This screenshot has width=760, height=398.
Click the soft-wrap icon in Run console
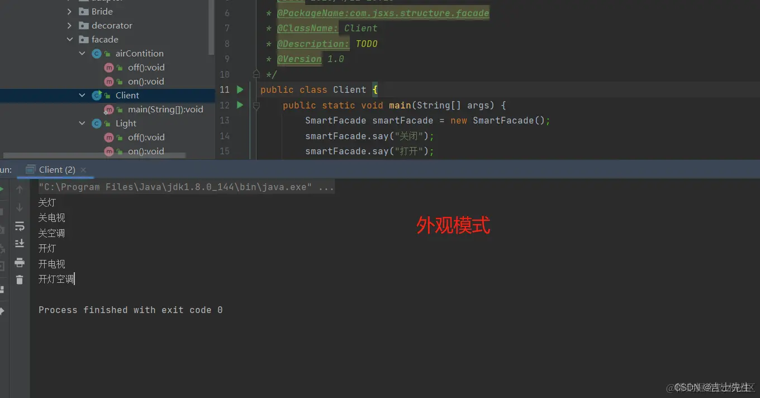(x=20, y=226)
